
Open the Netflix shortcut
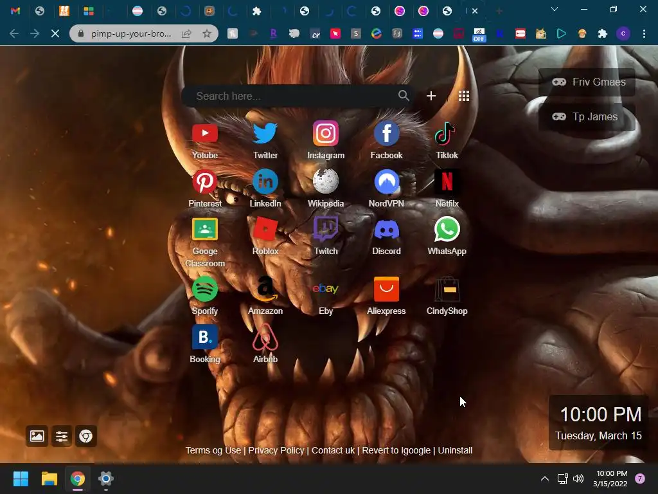click(447, 188)
